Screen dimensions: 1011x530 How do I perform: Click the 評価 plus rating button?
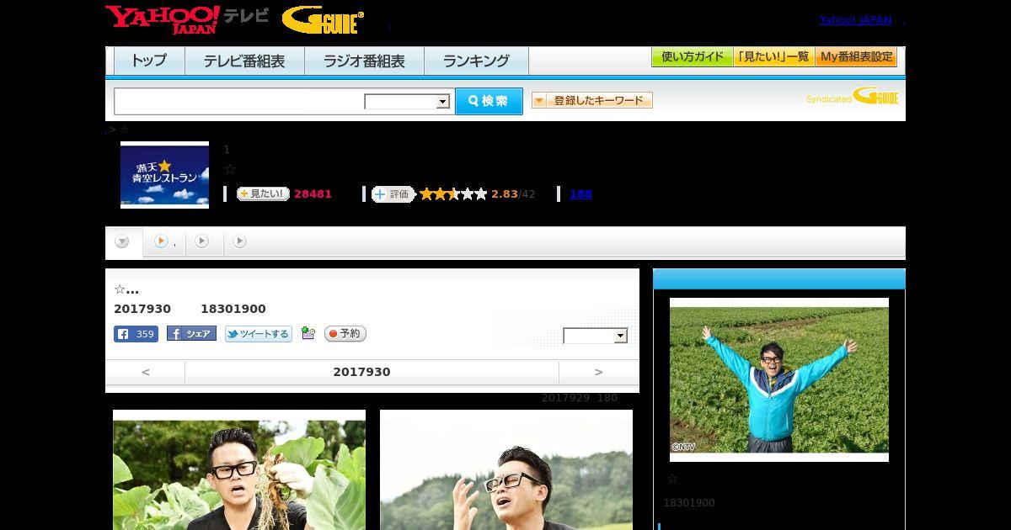pyautogui.click(x=393, y=194)
